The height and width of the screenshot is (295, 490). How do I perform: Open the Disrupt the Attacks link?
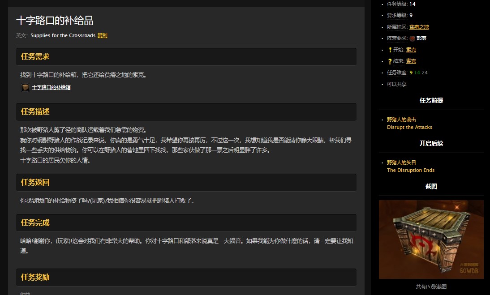(x=409, y=127)
